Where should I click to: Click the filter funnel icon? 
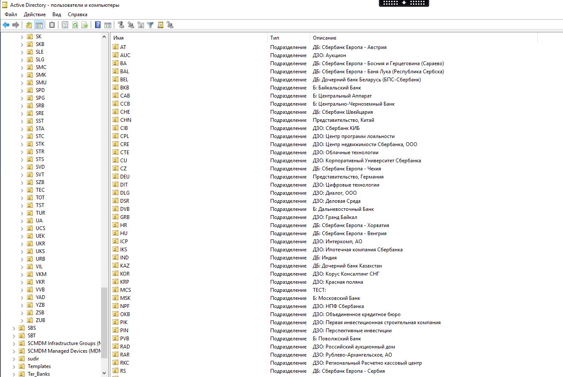tap(150, 25)
